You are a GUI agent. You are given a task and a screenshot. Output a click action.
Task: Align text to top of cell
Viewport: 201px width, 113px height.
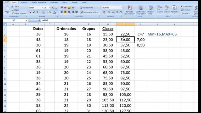point(62,8)
